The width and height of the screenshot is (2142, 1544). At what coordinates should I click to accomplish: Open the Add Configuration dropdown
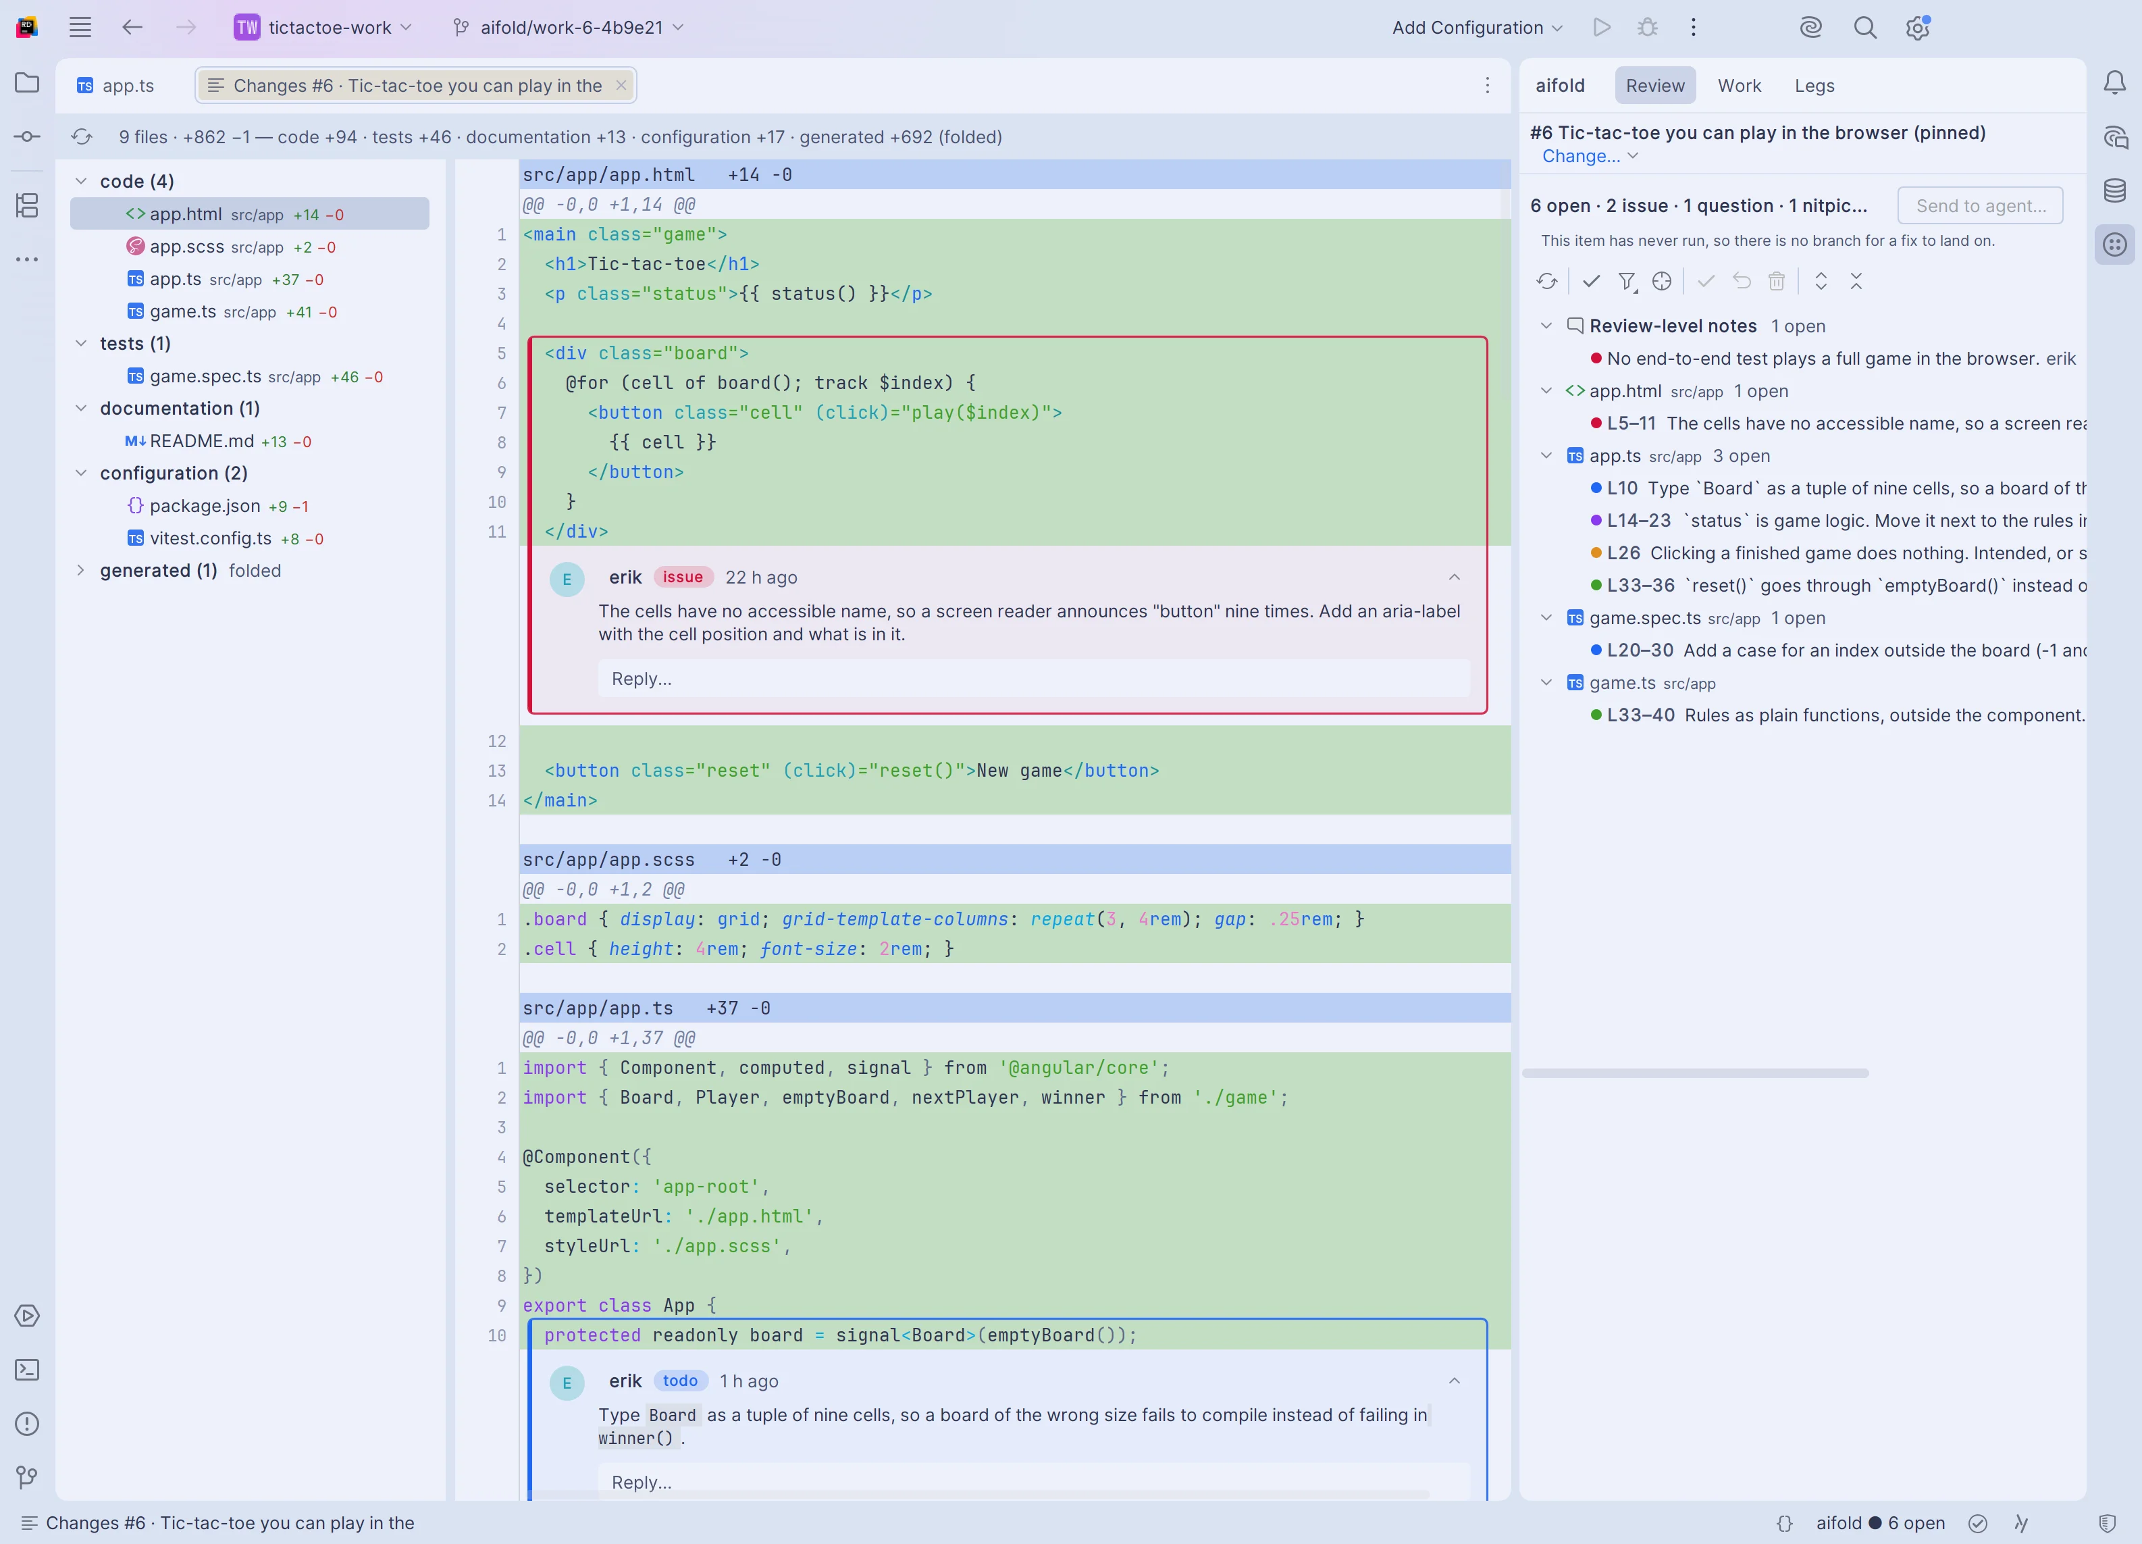pos(1477,28)
